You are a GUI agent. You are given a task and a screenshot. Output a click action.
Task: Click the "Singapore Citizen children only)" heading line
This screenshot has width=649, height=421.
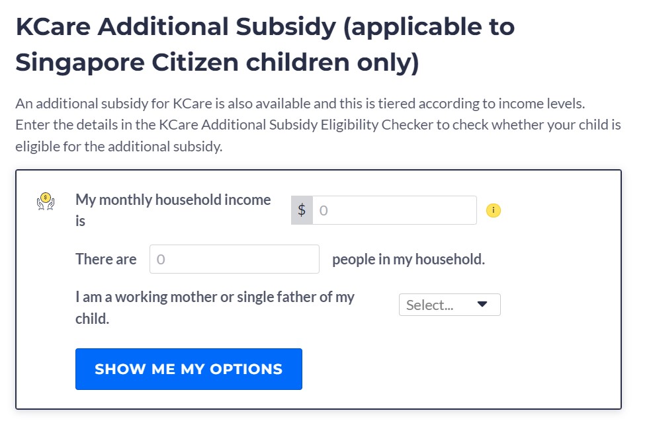pyautogui.click(x=217, y=62)
